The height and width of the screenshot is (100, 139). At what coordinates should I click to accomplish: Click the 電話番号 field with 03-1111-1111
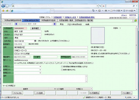pyautogui.click(x=22, y=57)
